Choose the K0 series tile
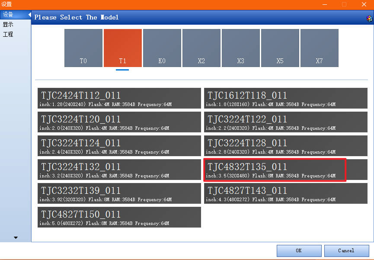 tap(162, 48)
